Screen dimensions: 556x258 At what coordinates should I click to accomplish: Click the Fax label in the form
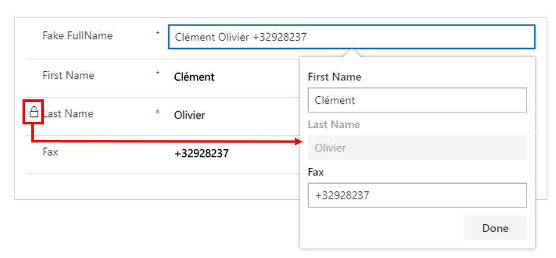pyautogui.click(x=51, y=152)
